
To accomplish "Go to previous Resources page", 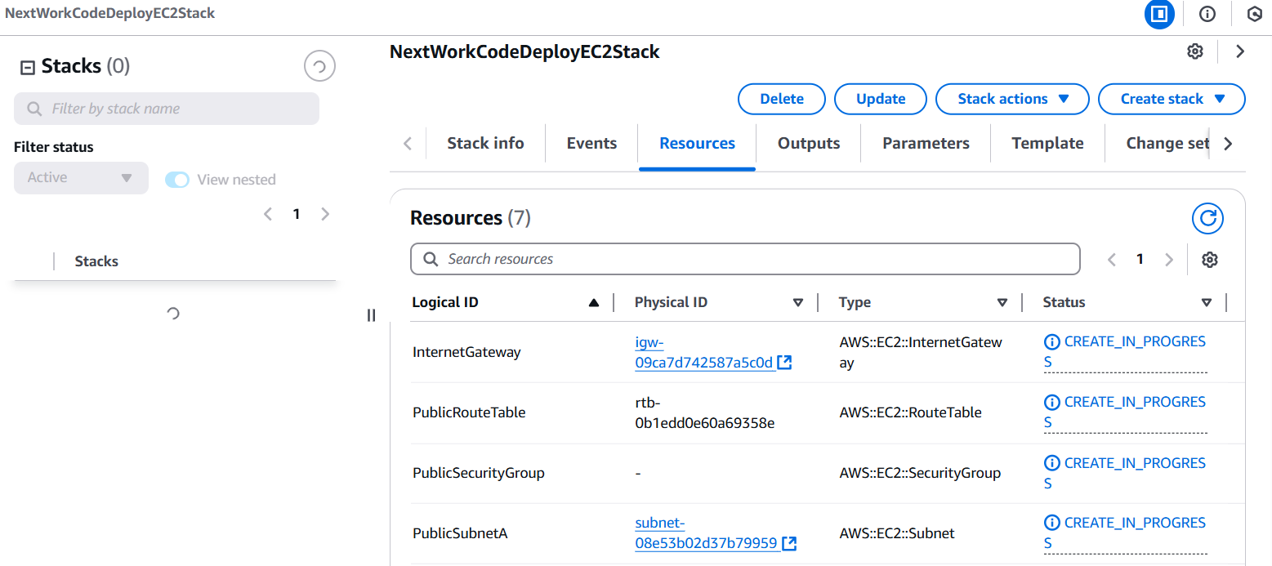I will [x=1111, y=260].
